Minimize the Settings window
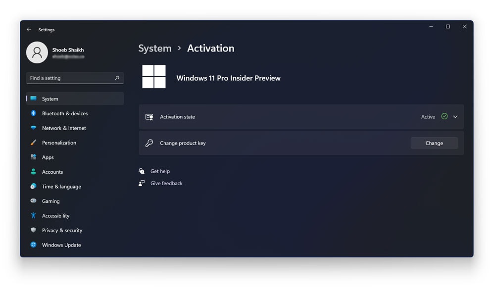 pos(431,26)
